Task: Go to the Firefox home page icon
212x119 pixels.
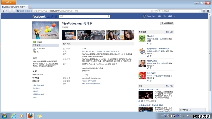Action: point(204,11)
